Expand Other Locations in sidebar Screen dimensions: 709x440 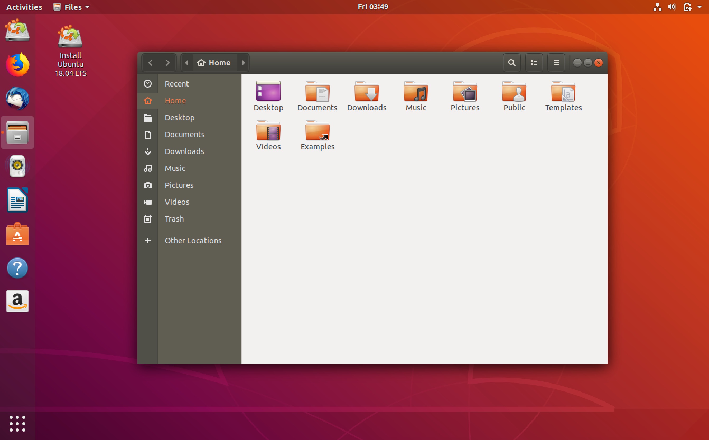tap(193, 240)
